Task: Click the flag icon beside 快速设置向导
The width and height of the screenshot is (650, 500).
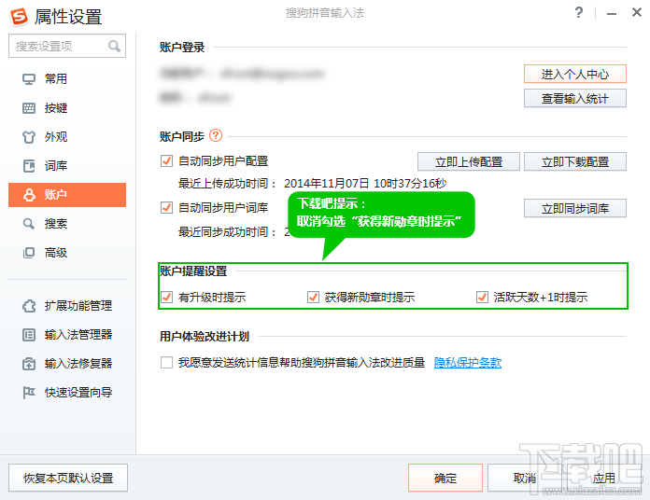Action: tap(29, 393)
